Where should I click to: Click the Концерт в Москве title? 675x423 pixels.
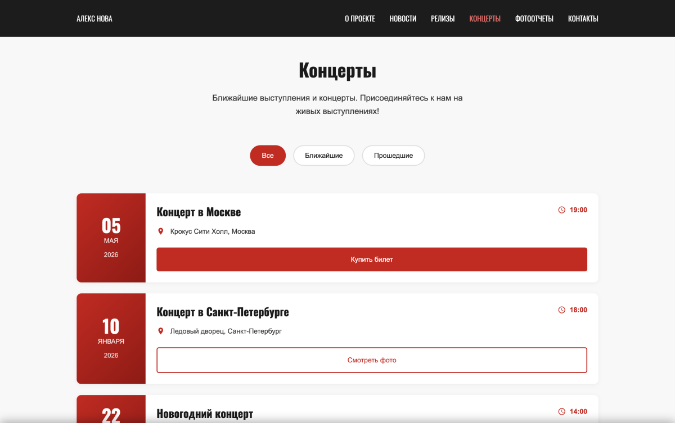pyautogui.click(x=199, y=212)
